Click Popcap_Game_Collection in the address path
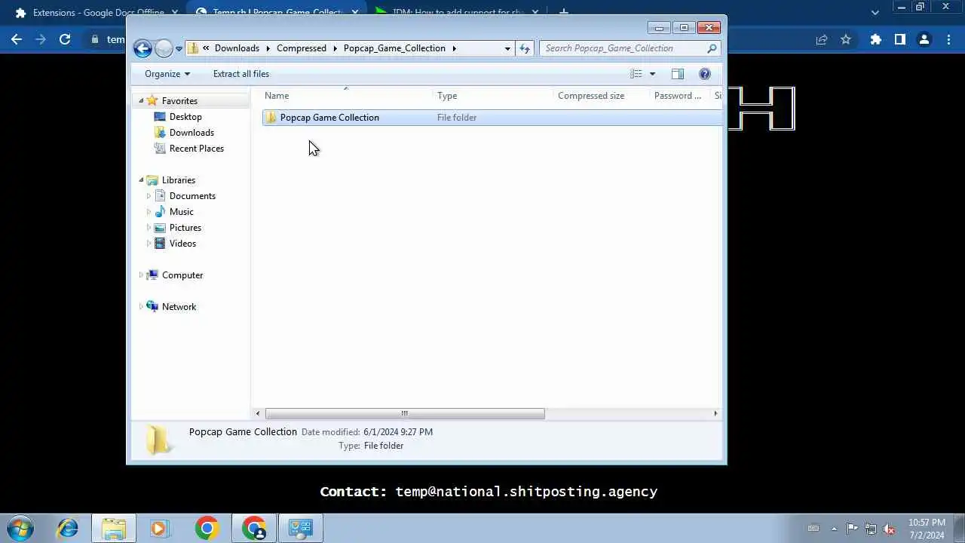Screen dimensions: 965x543 [394, 48]
